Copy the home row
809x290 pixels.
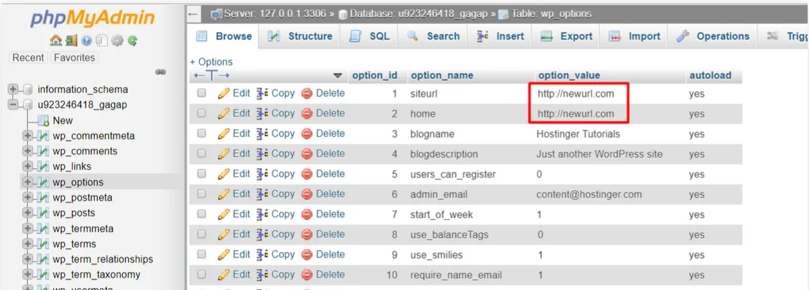click(276, 114)
